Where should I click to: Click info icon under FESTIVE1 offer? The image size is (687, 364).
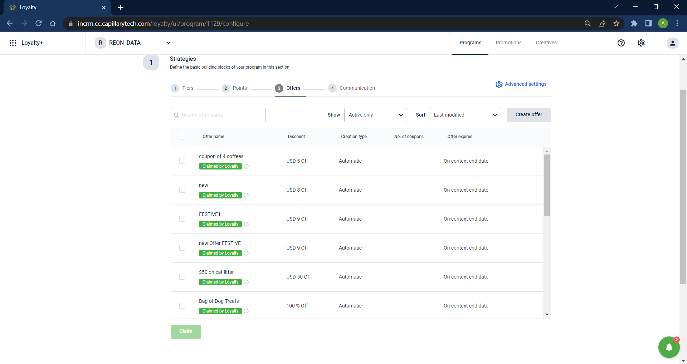[x=246, y=224]
